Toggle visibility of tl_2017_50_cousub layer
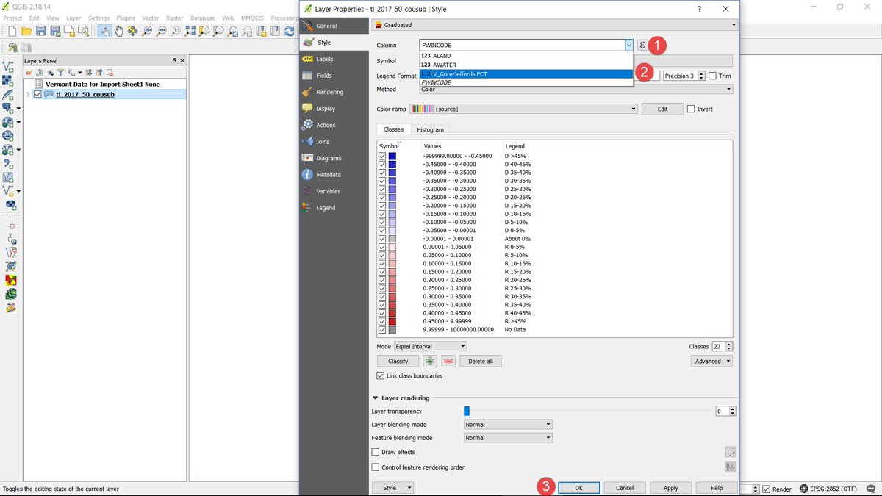This screenshot has width=882, height=496. click(38, 94)
